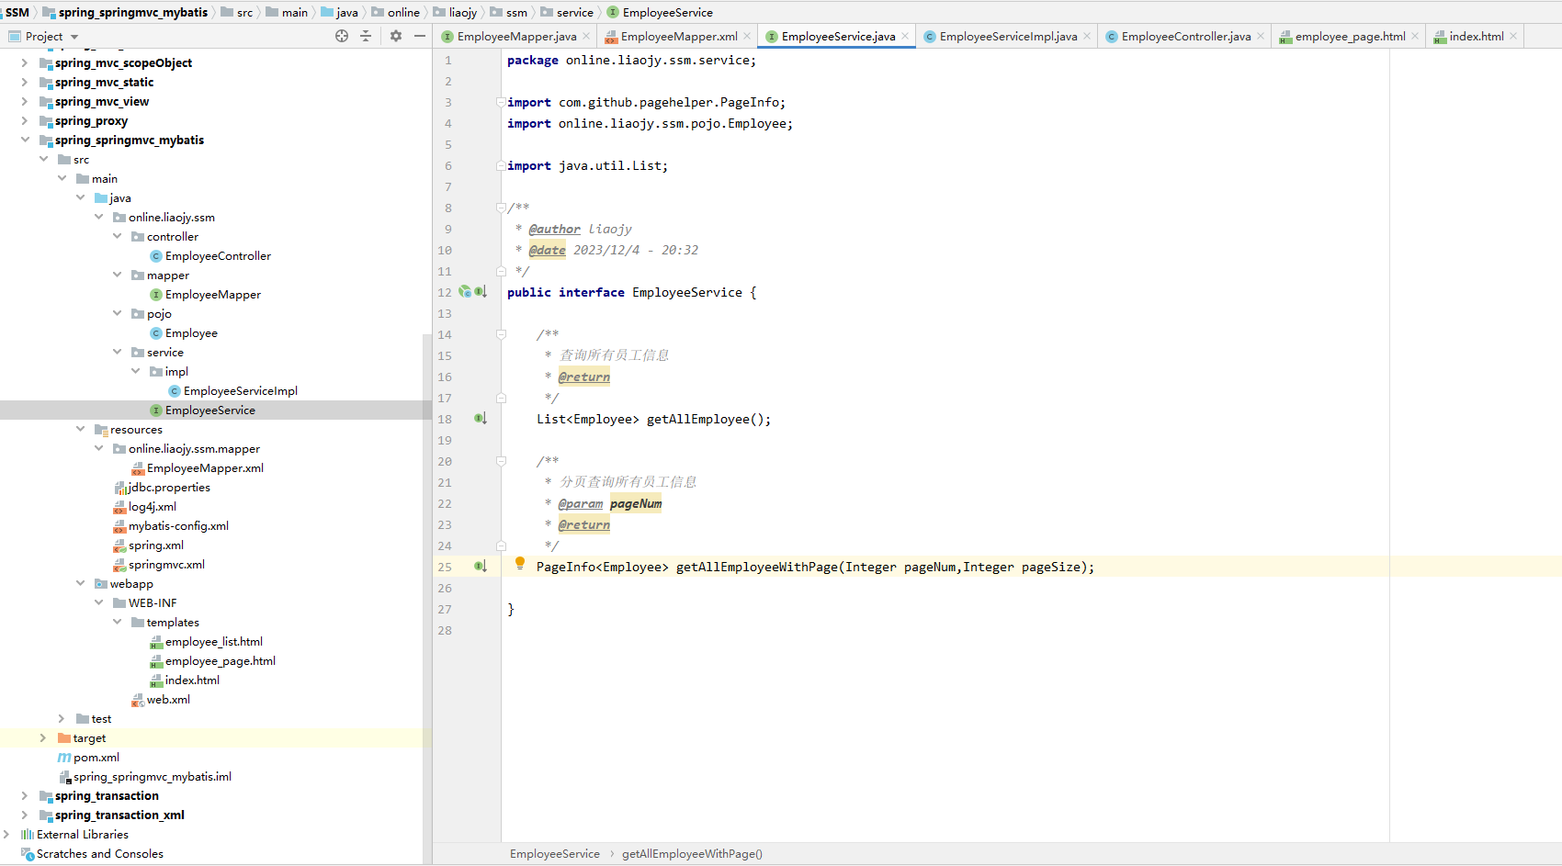Expand the target folder

43,737
